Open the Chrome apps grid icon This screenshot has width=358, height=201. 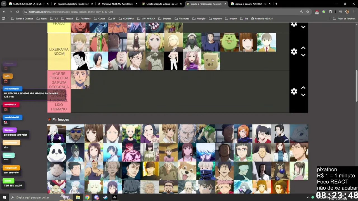point(4,18)
